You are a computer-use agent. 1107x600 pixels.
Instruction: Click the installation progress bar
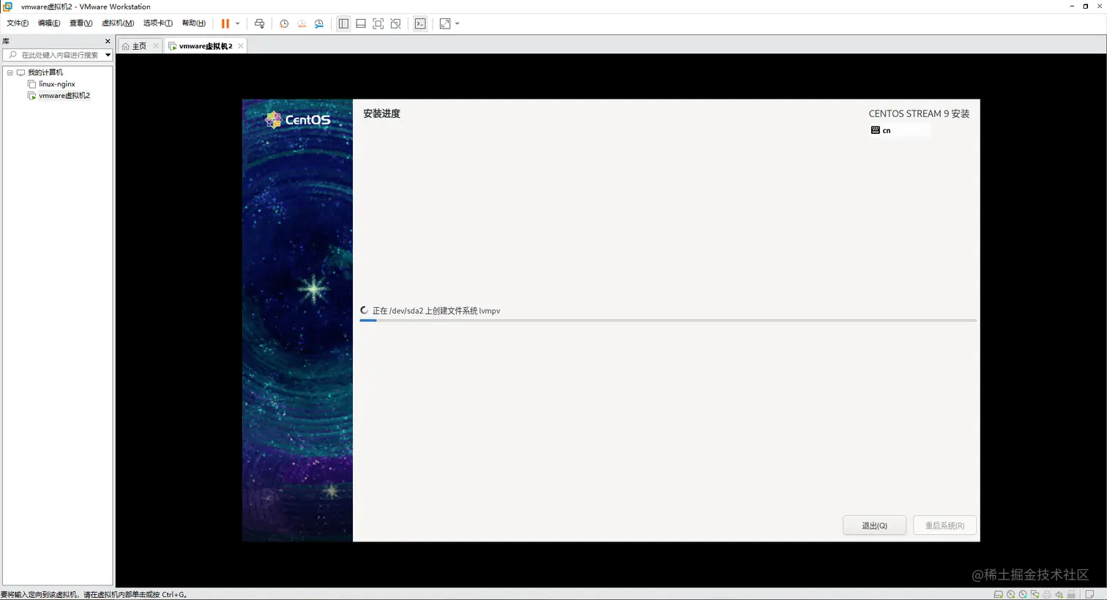click(x=668, y=320)
